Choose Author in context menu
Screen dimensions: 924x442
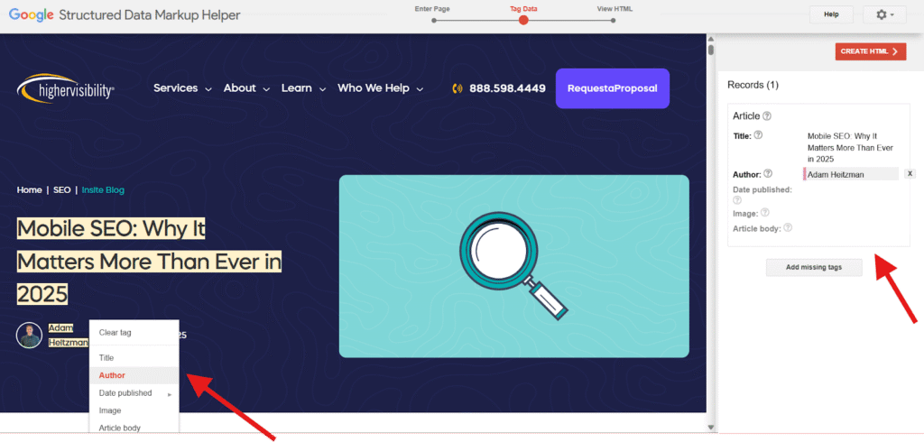click(x=134, y=375)
